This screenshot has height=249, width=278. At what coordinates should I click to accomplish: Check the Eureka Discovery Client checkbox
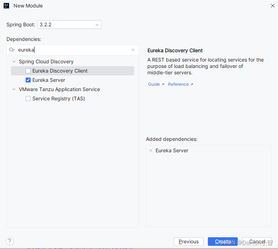(x=28, y=71)
